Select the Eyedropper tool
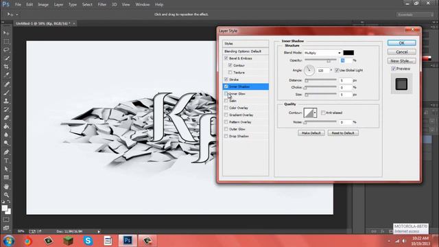This screenshot has width=439, height=247. 6,75
